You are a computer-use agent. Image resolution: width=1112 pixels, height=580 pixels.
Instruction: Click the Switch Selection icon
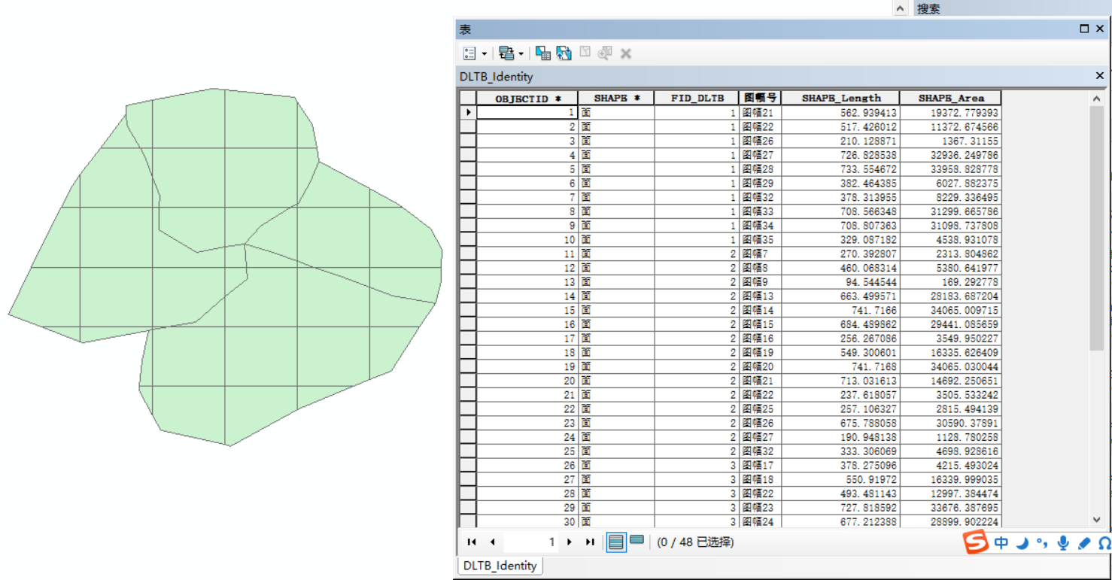click(x=563, y=53)
